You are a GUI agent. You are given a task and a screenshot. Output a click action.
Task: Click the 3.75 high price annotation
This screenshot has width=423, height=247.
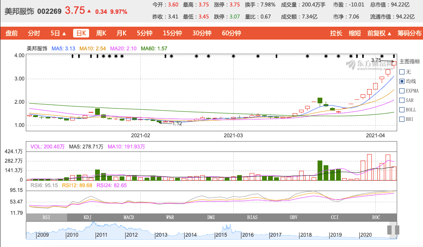pyautogui.click(x=376, y=60)
